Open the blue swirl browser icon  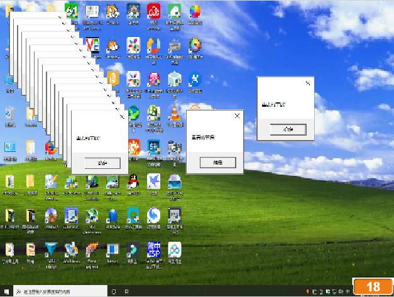153,215
